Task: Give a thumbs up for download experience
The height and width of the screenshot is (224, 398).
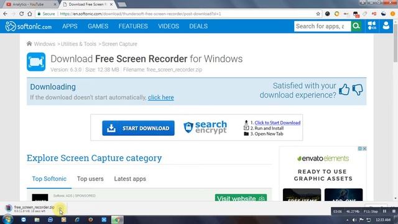Action: 344,90
